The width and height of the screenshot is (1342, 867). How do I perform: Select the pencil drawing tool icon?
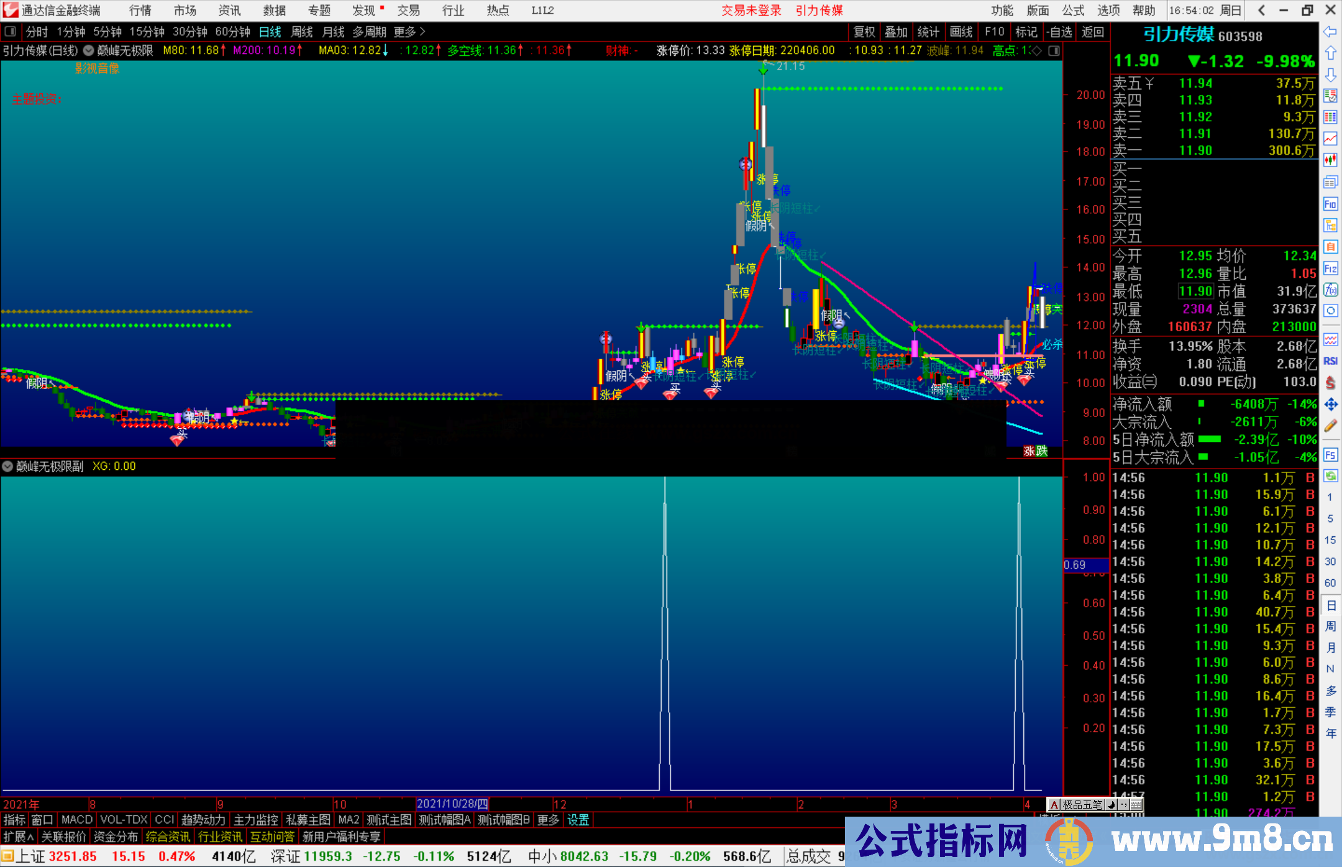[x=1330, y=426]
